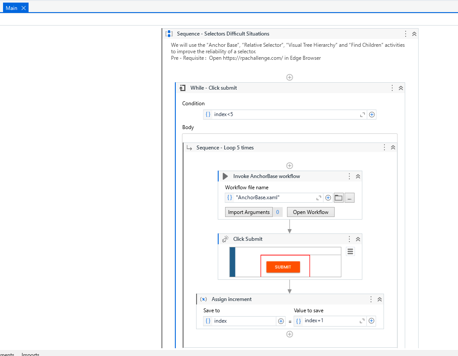Collapse the Invoke AnchorBase workflow activity

point(358,176)
